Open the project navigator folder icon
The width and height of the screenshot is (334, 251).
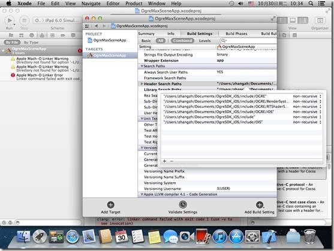coord(11,35)
